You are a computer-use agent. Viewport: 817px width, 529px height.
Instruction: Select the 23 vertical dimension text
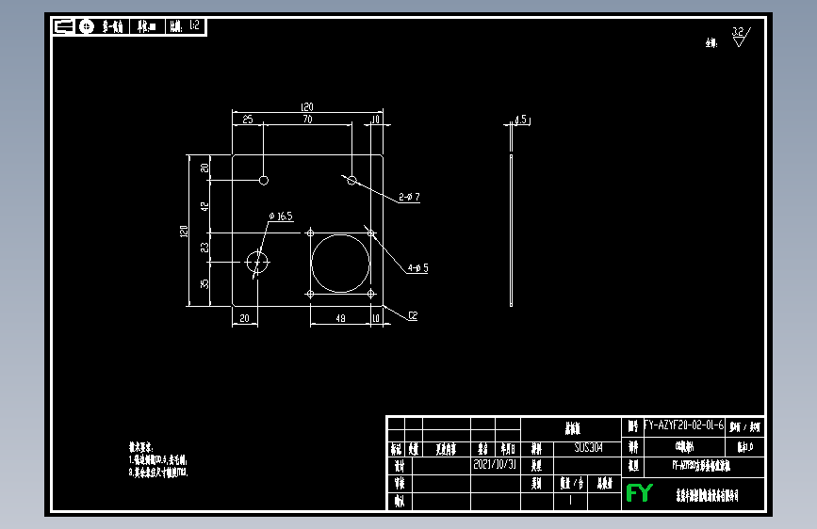[204, 248]
